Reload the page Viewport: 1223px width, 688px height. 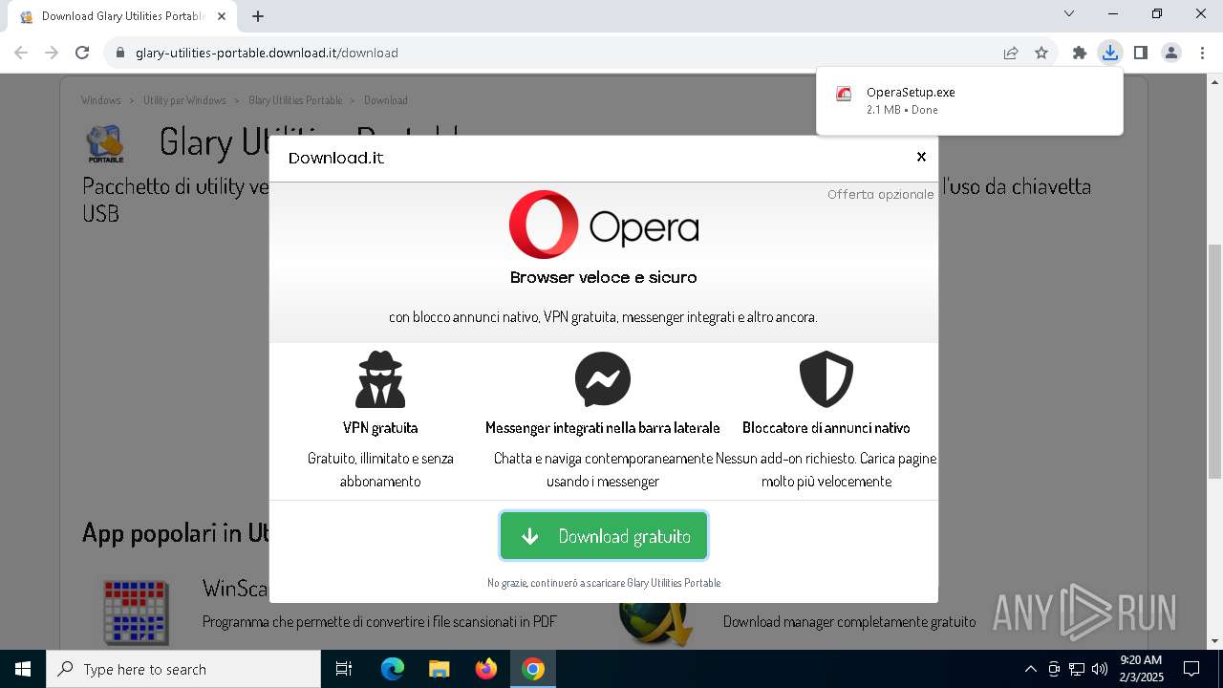click(x=82, y=53)
